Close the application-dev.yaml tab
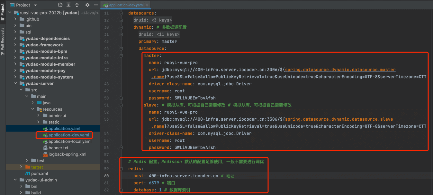This screenshot has height=195, width=433. point(147,5)
